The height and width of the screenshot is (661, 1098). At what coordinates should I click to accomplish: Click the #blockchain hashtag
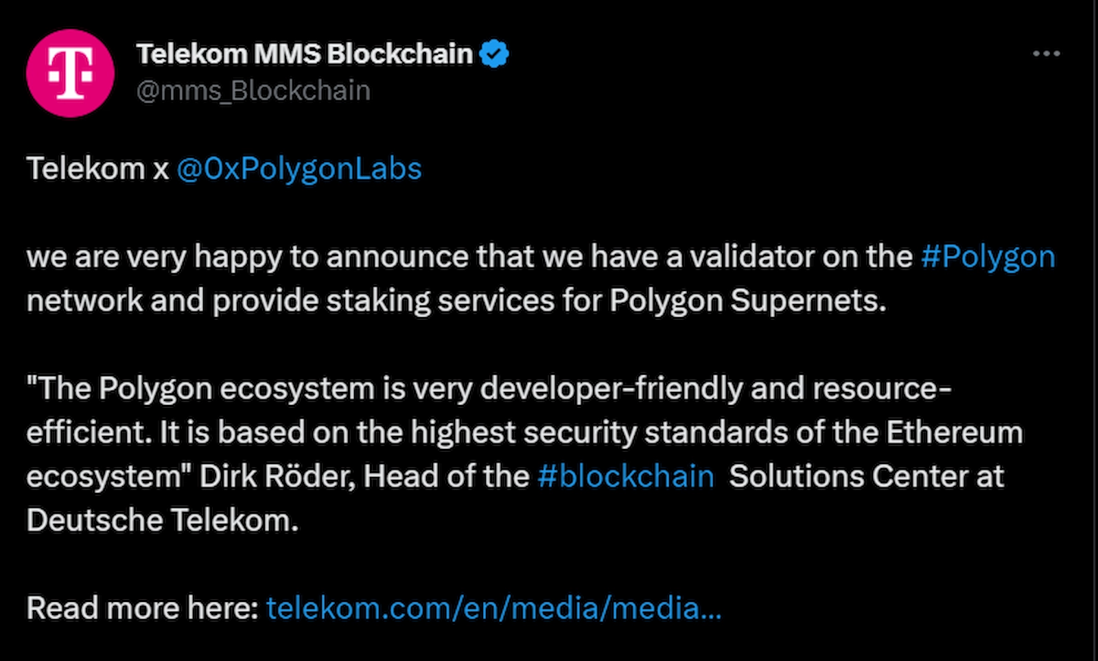(x=627, y=475)
